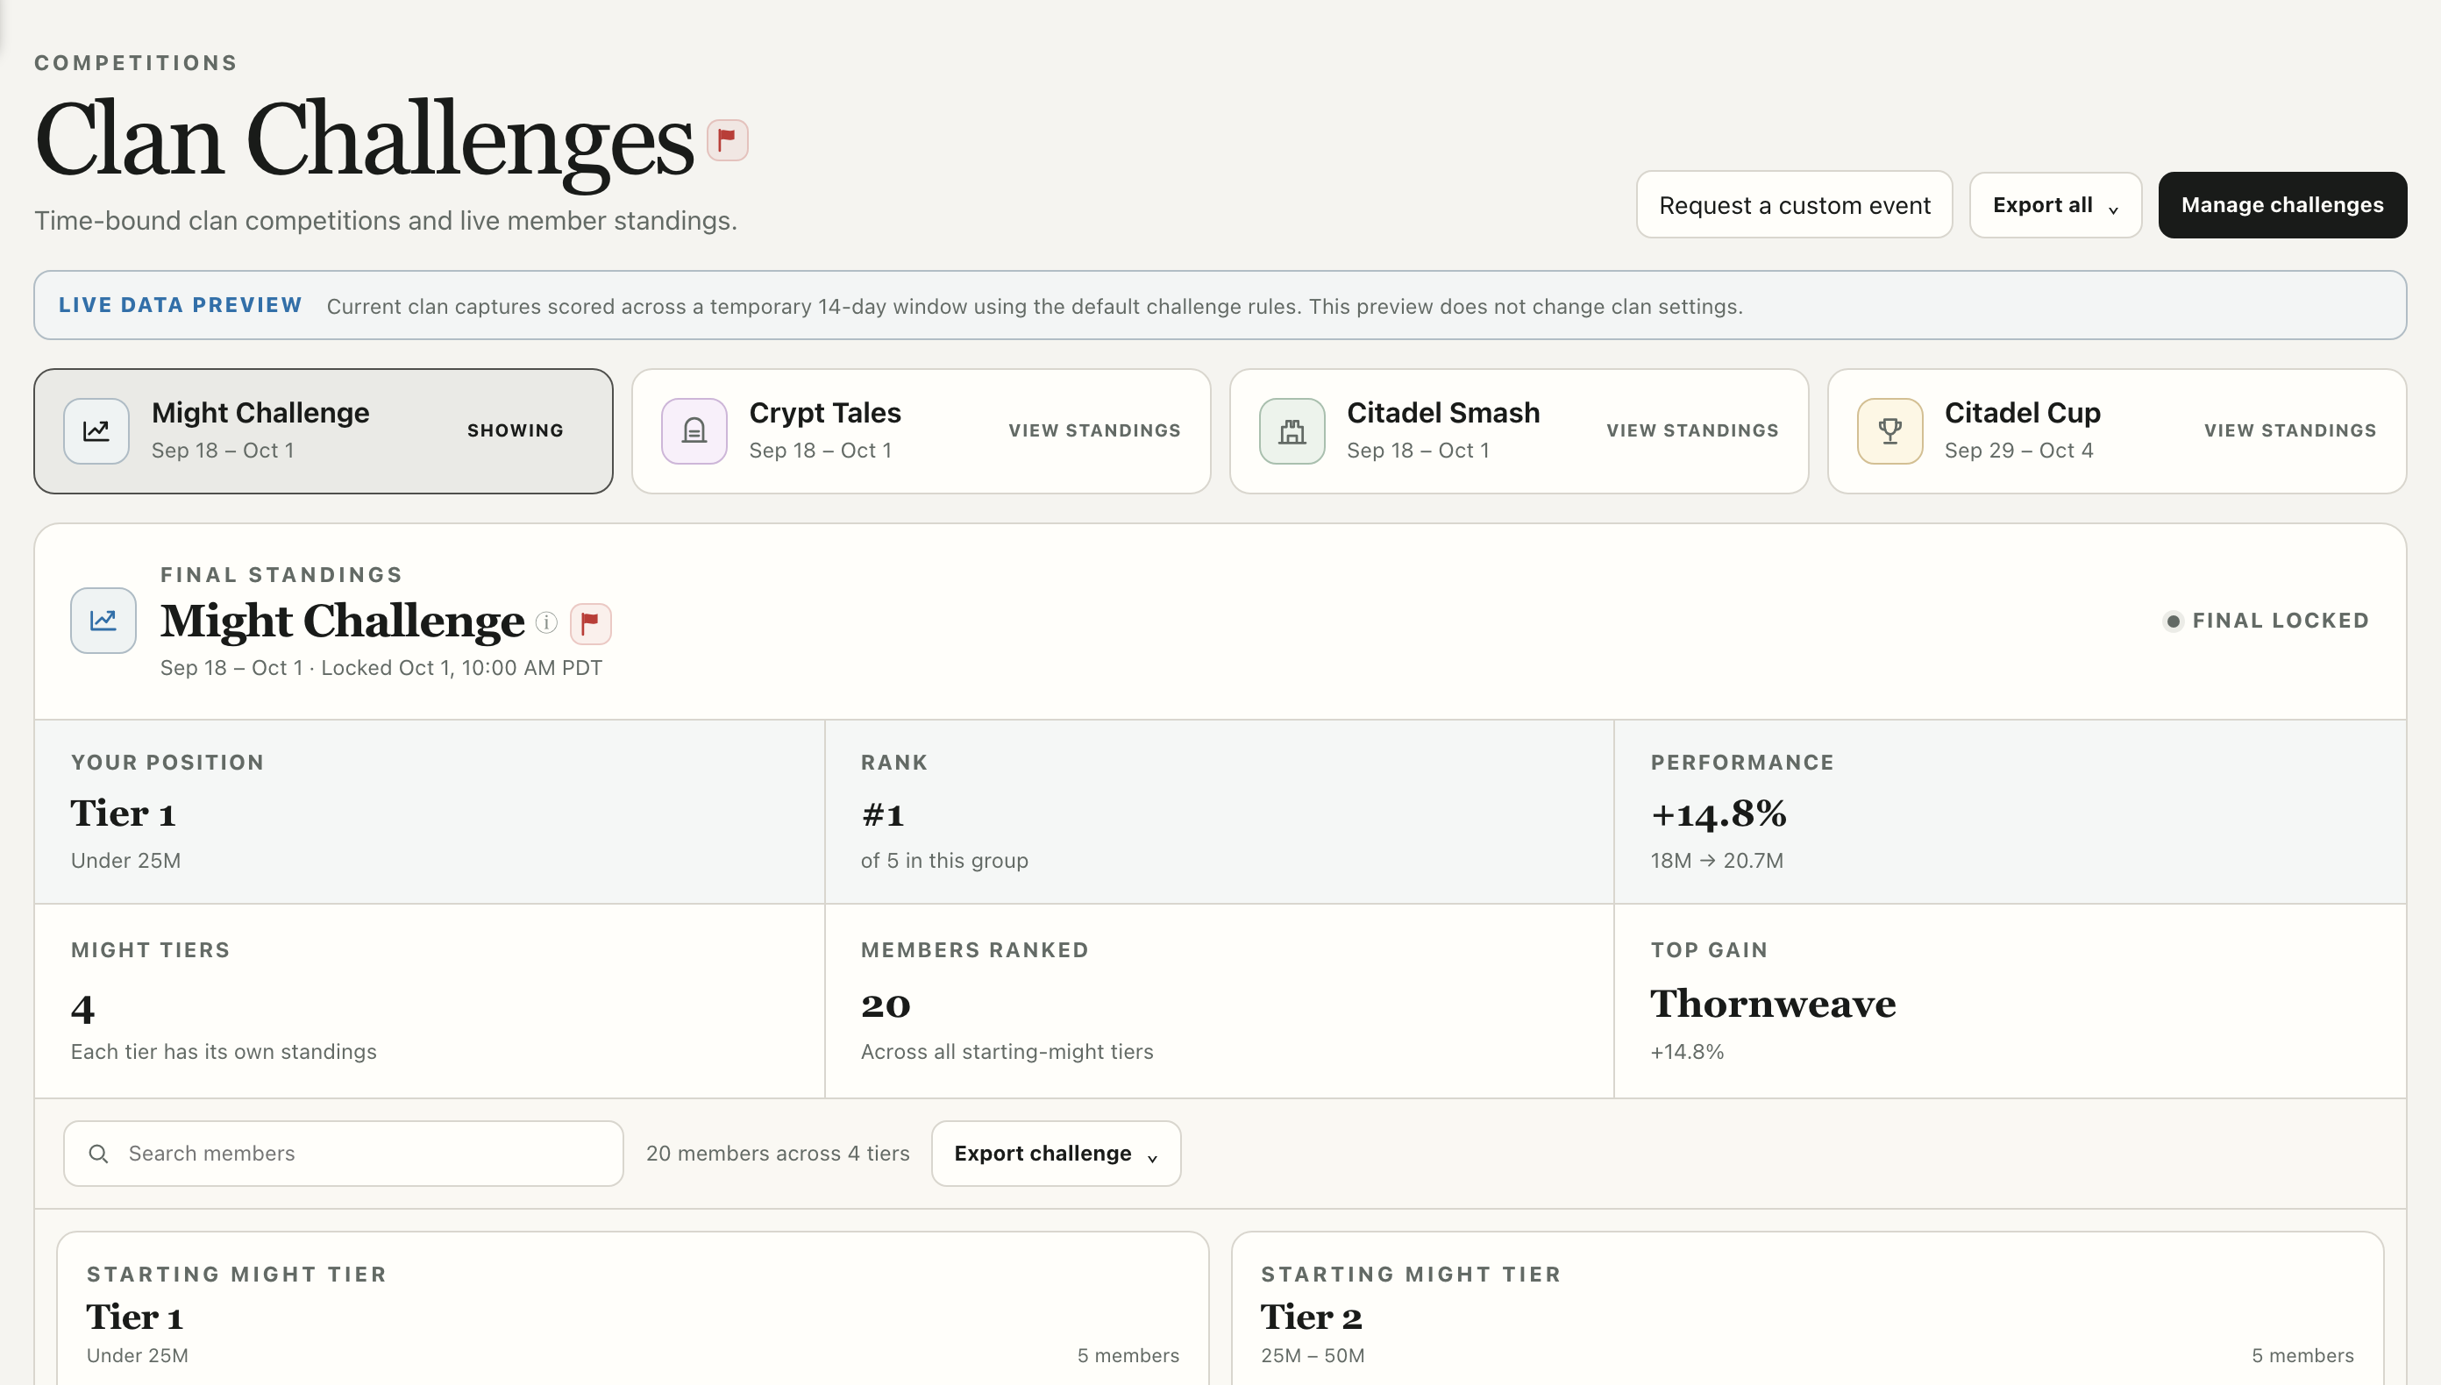Screen dimensions: 2441x1385
Task: Click the chart icon in Final Standings header
Action: click(x=103, y=621)
